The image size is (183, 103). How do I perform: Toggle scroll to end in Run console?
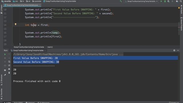coord(9,66)
